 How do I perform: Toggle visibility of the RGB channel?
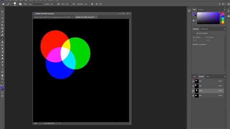(193, 81)
